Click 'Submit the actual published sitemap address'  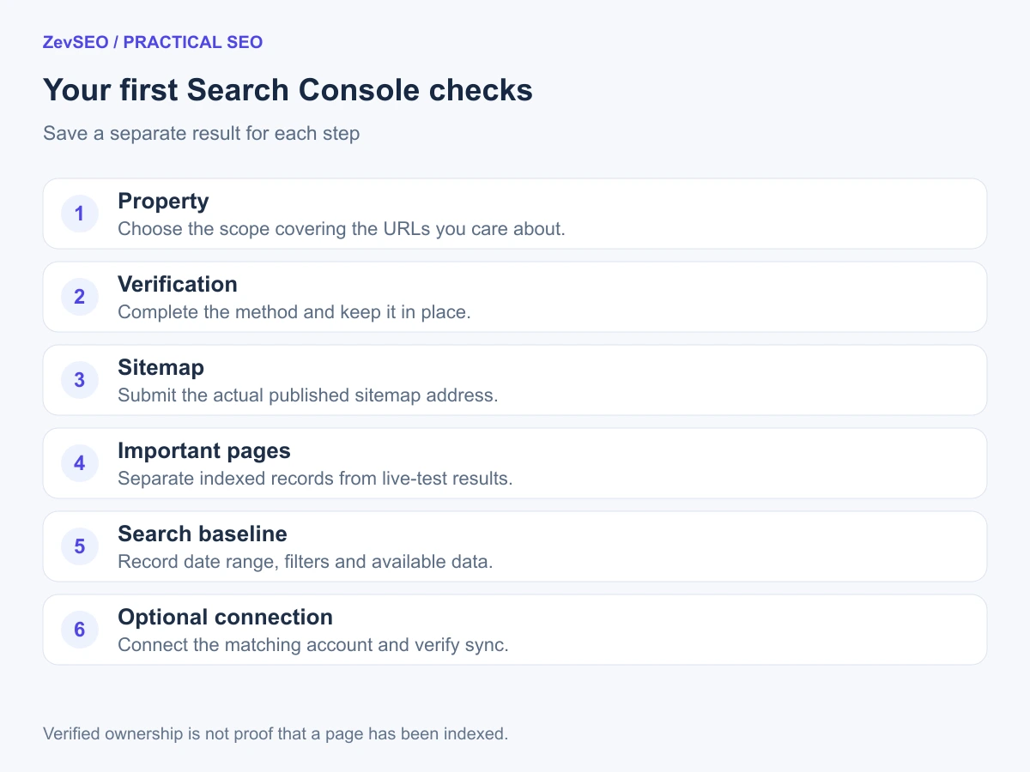pos(308,395)
